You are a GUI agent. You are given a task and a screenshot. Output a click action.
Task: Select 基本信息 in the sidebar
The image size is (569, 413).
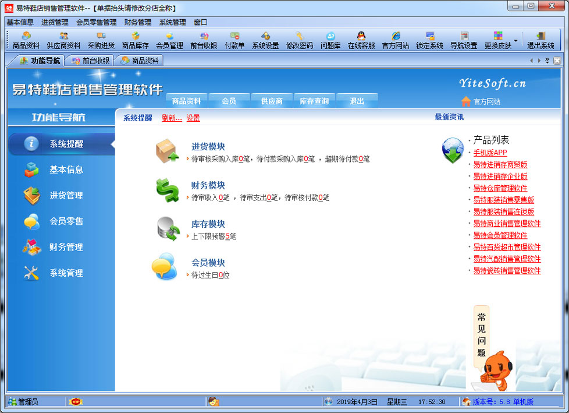pos(66,170)
